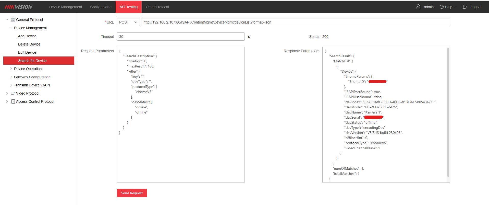
Task: Open the POST method dropdown
Action: pos(128,22)
